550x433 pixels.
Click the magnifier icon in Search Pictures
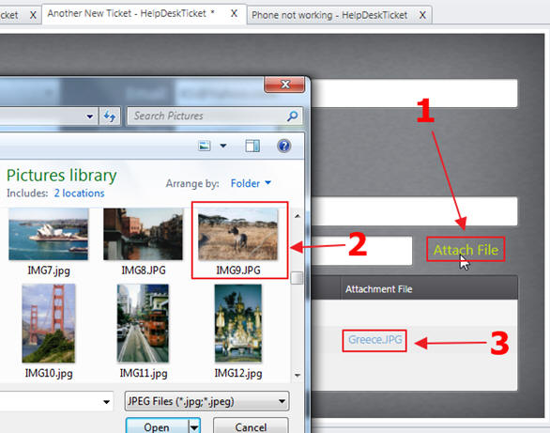[292, 116]
